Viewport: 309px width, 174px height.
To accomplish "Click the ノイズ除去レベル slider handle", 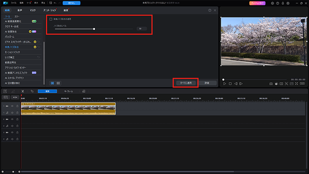I will [x=94, y=29].
